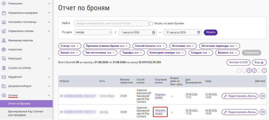Go to the next page arrow
Screen dimensions: 269x120
(x=265, y=70)
